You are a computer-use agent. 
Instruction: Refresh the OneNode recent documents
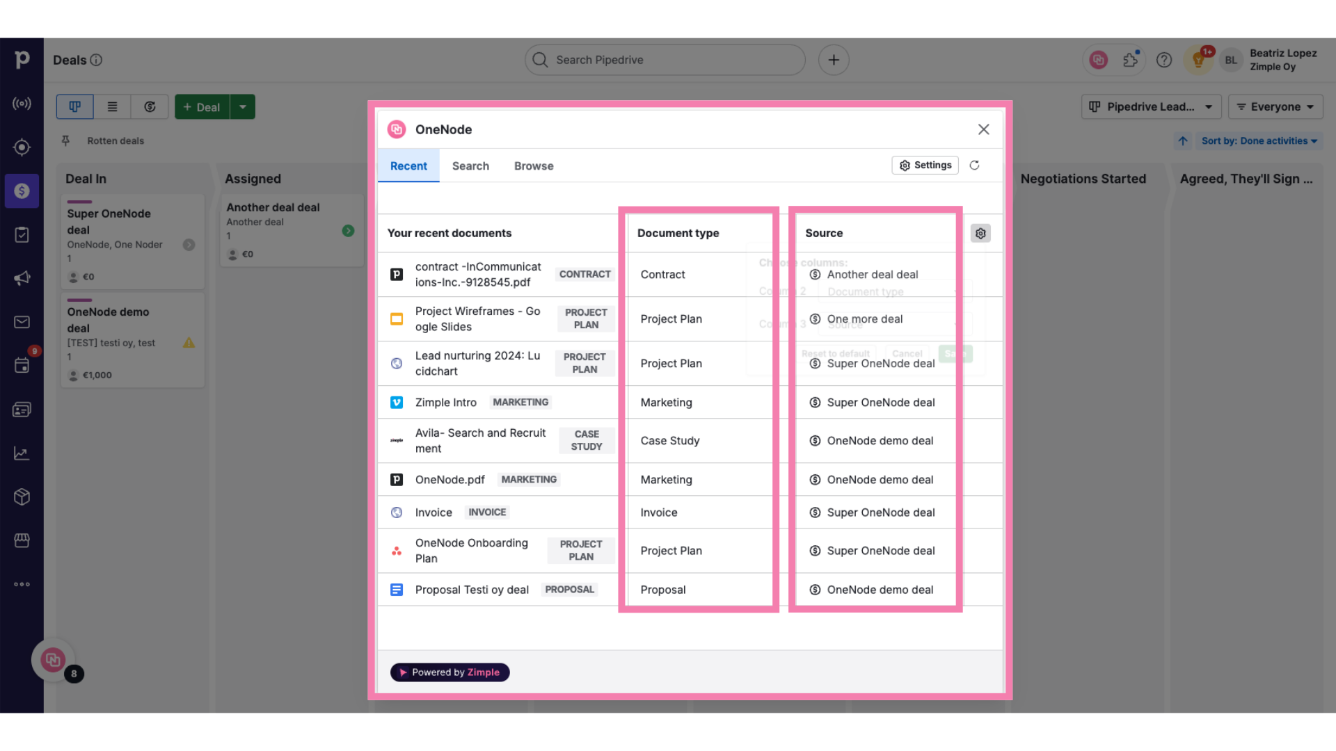click(974, 165)
